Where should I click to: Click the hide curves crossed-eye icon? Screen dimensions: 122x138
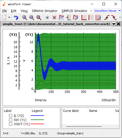coord(54,17)
